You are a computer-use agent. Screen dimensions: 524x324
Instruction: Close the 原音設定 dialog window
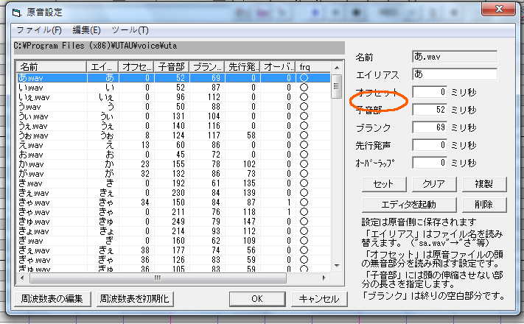[x=499, y=9]
